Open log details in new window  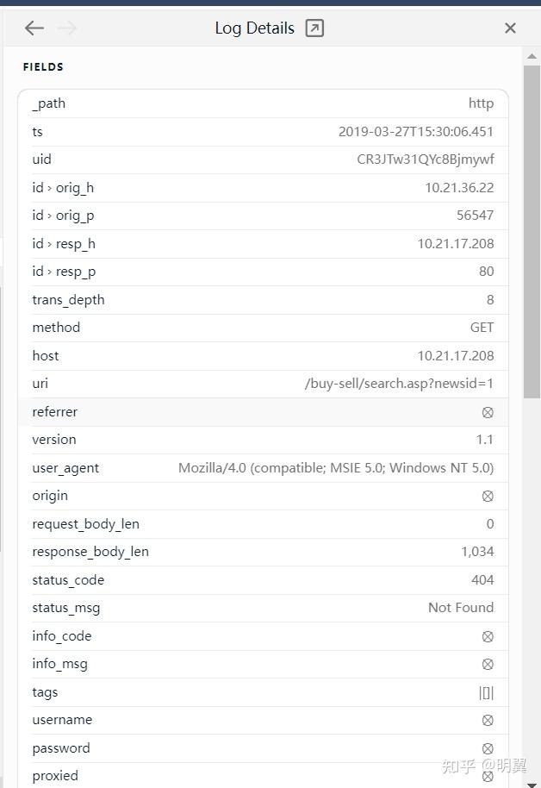click(x=314, y=28)
